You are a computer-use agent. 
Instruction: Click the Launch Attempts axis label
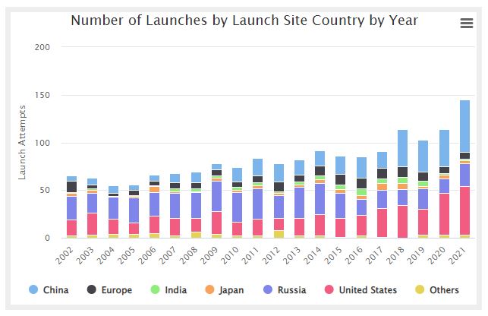23,142
